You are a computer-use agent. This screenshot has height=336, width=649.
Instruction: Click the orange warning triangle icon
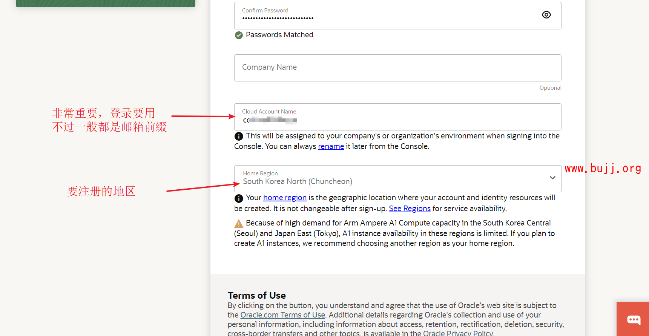[239, 224]
